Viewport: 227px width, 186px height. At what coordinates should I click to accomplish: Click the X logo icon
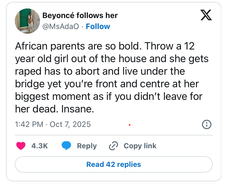pos(206,15)
